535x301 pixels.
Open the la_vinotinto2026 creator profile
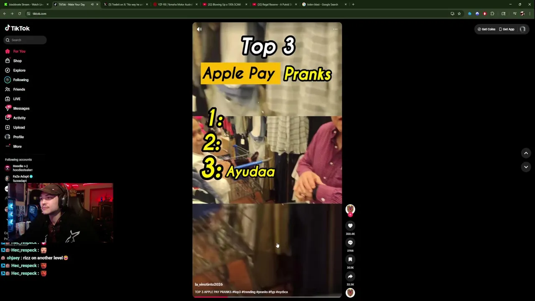click(x=209, y=284)
